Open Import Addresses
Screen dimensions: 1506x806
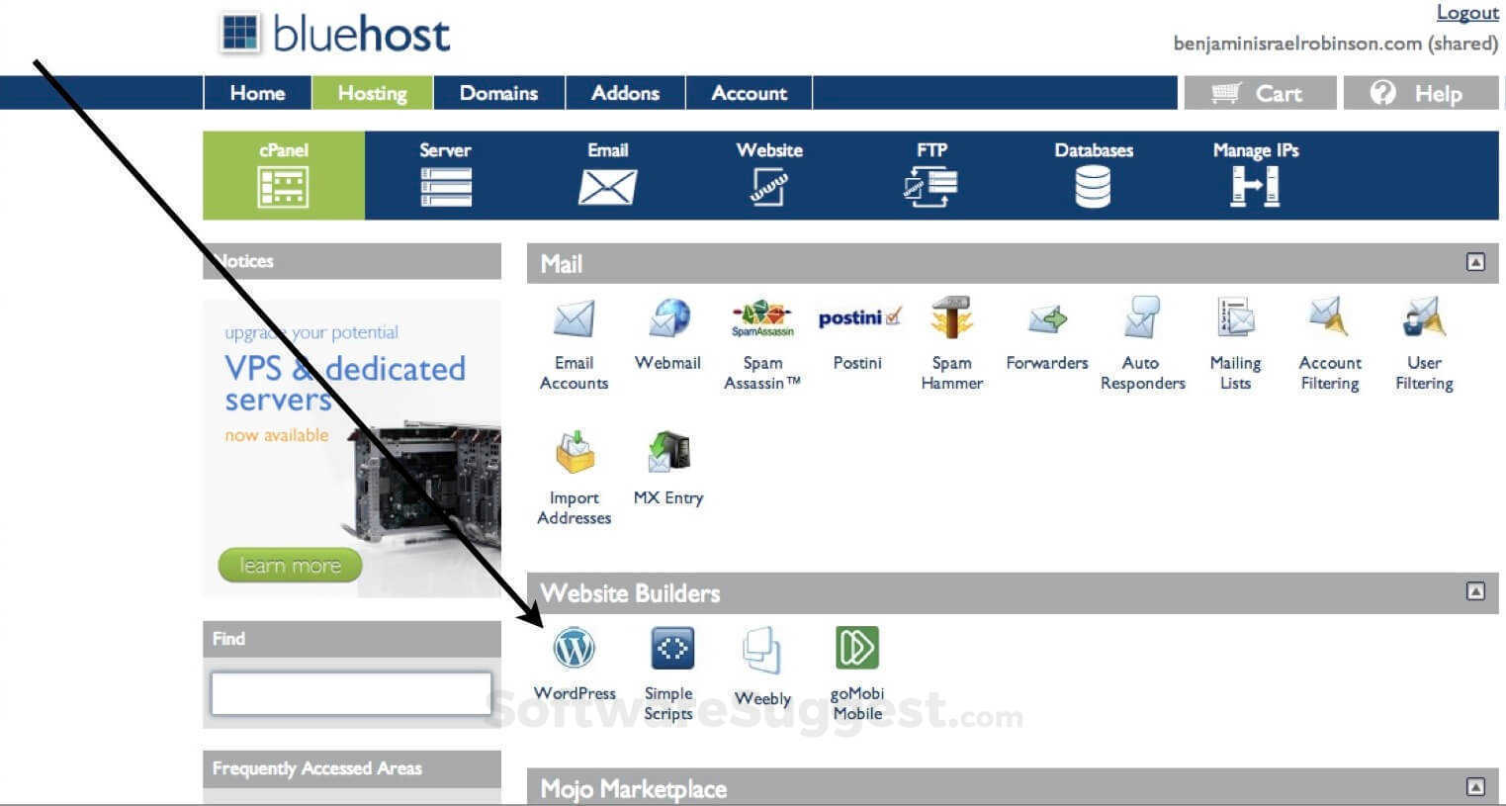tap(574, 479)
